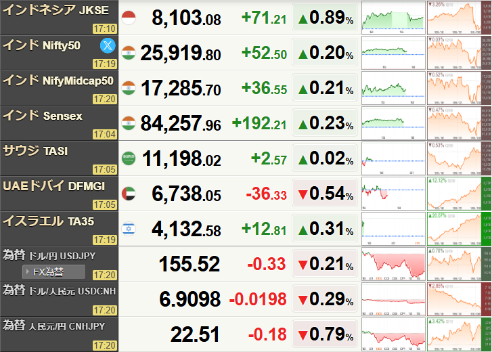Click the CNHJPY rate 22.51
The height and width of the screenshot is (352, 492).
[x=195, y=334]
